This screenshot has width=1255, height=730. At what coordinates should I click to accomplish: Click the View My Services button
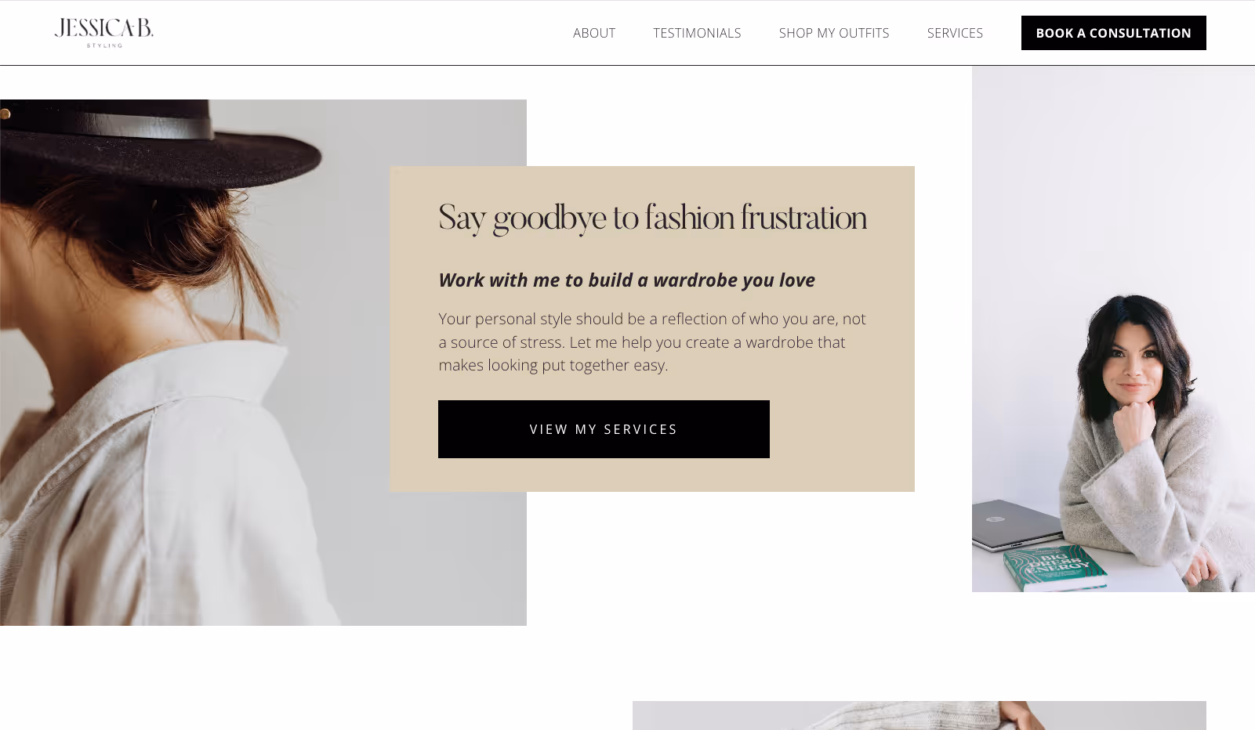click(604, 429)
